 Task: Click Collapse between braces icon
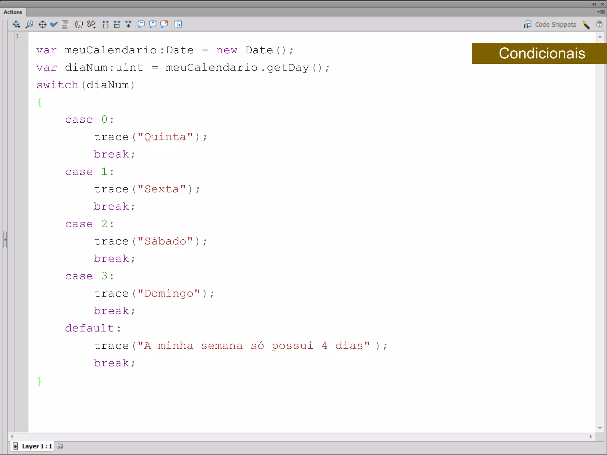pyautogui.click(x=106, y=24)
